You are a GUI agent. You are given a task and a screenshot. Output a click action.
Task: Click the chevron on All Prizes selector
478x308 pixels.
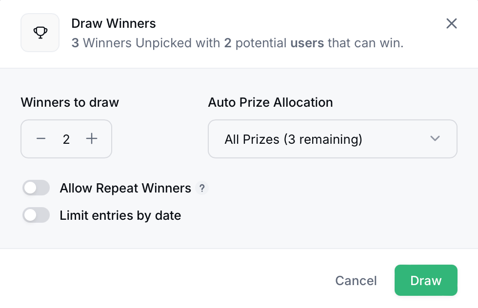click(x=435, y=139)
